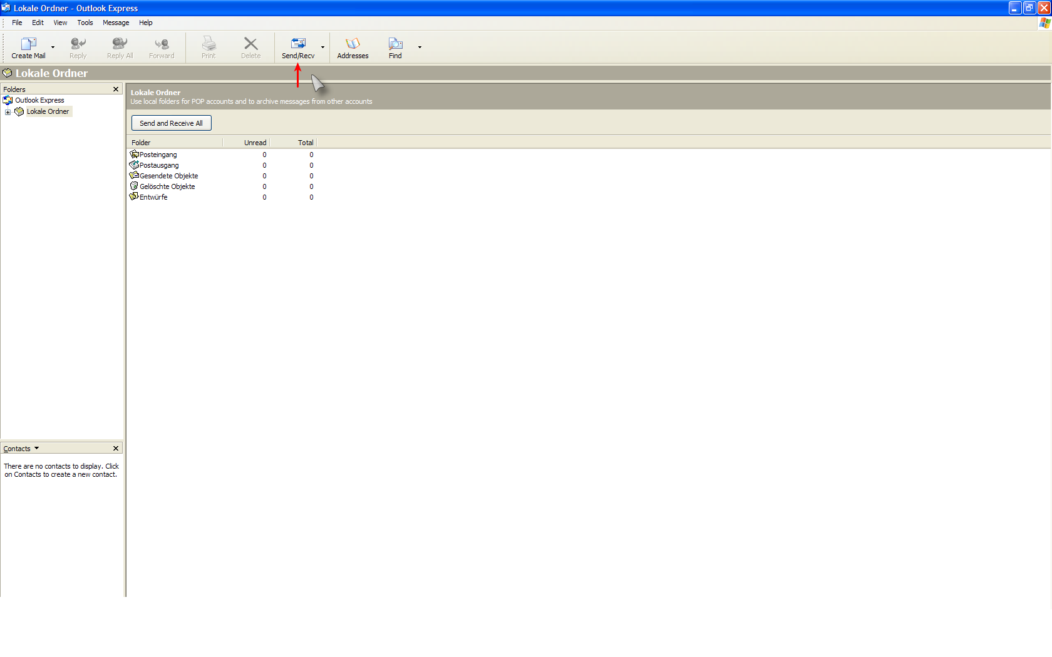Click the Reply toolbar icon

click(x=78, y=44)
